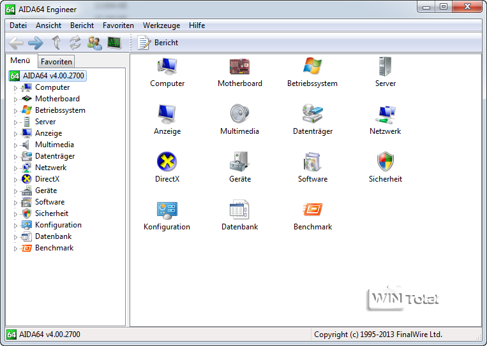Open the Werkzeuge menu
The width and height of the screenshot is (487, 346).
pyautogui.click(x=161, y=25)
